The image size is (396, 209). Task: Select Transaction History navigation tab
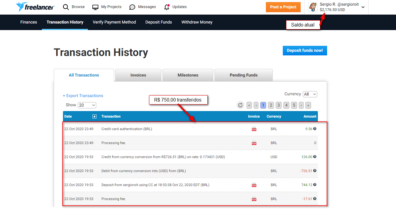pos(65,22)
